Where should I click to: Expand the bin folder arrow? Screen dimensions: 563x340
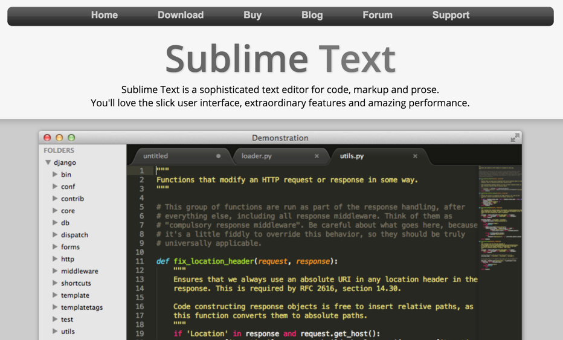(55, 174)
